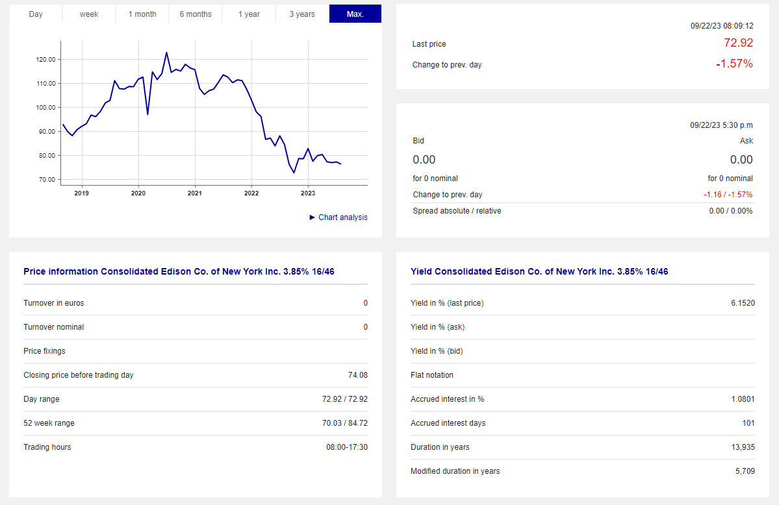Select the 3 years chart tab
Viewport: 779px width, 505px height.
tap(302, 14)
